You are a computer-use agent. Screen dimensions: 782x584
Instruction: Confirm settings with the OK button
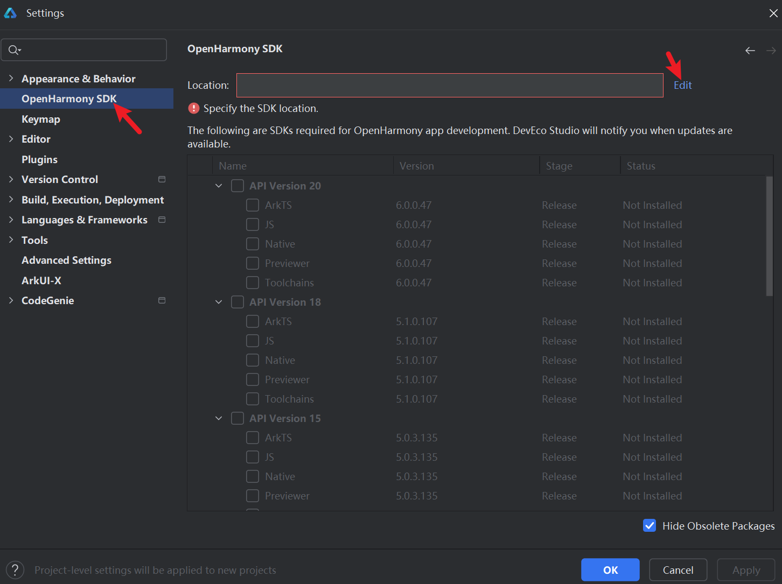610,570
